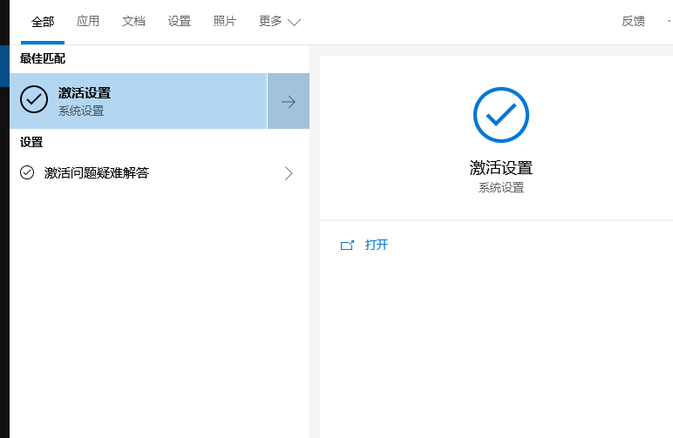Click the open-window icon beside 打开
The image size is (673, 438).
click(347, 246)
